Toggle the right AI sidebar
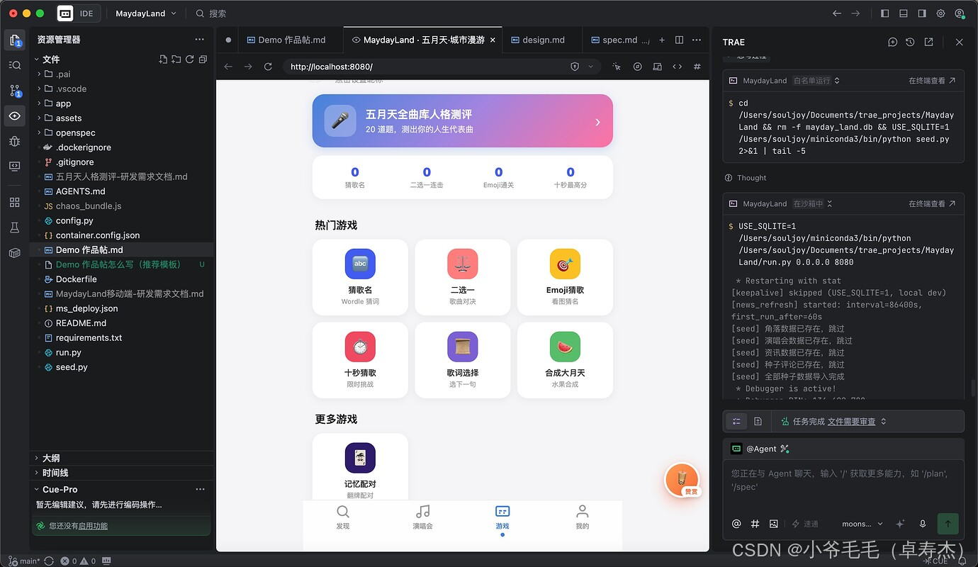 pyautogui.click(x=921, y=13)
